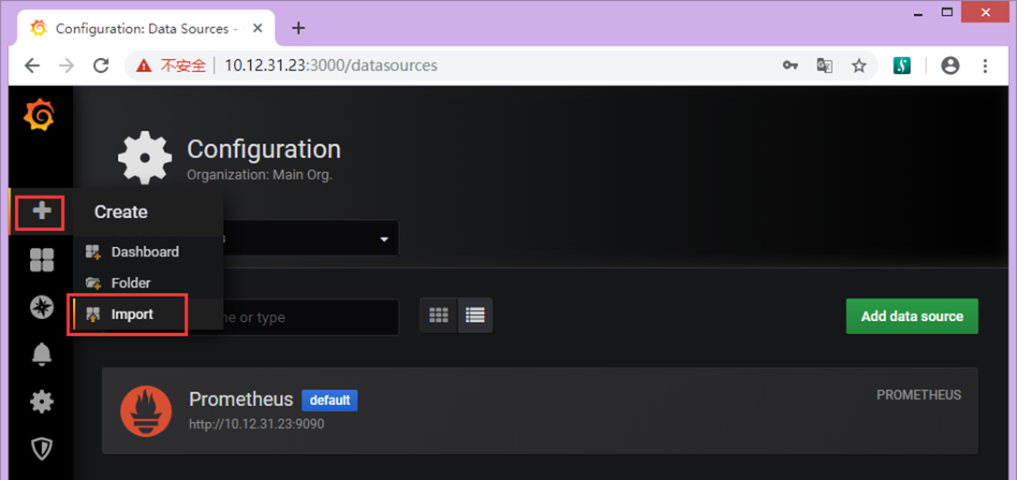The width and height of the screenshot is (1017, 480).
Task: Click the Grafana favicon in the tab
Action: pyautogui.click(x=39, y=28)
